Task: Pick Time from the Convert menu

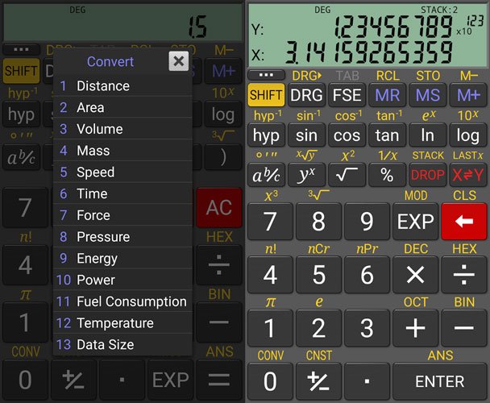Action: (x=122, y=193)
